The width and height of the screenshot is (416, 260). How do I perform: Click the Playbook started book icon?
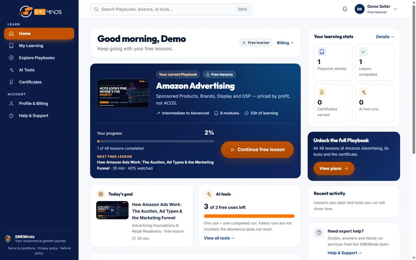pyautogui.click(x=322, y=52)
